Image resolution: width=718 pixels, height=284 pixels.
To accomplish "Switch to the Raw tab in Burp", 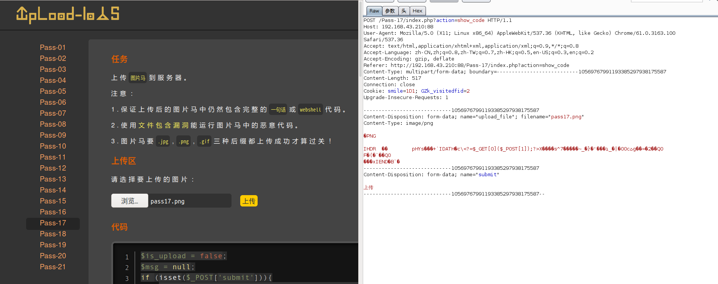I will (374, 11).
